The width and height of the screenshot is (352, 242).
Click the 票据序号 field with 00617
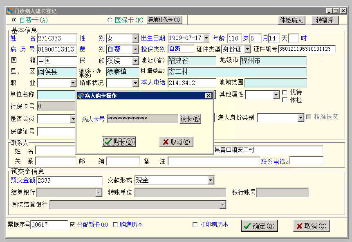point(49,224)
